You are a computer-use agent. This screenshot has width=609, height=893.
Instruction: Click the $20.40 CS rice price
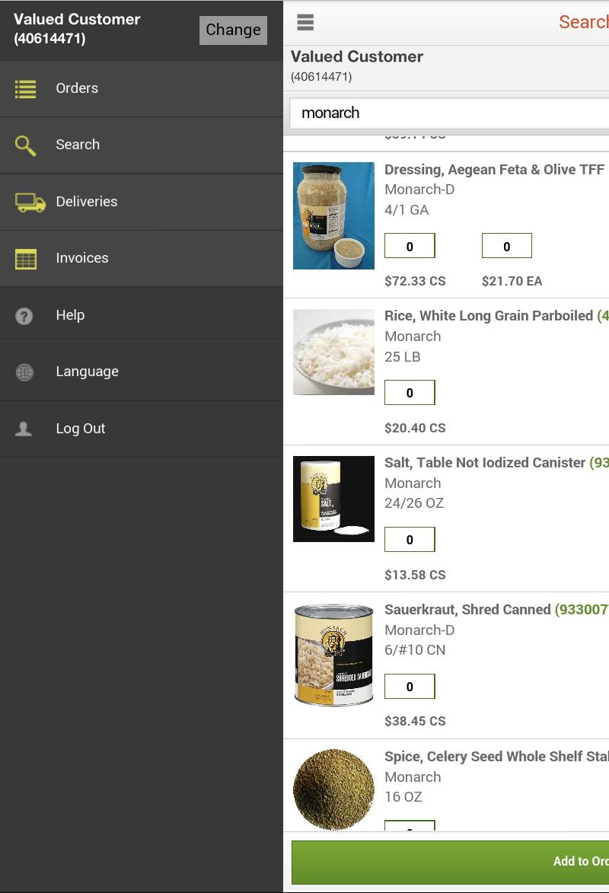(x=415, y=429)
